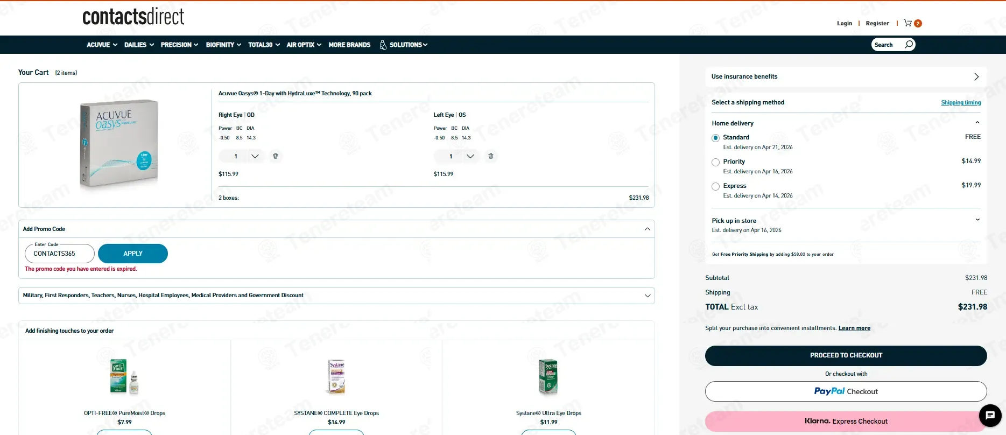Open SYSTANE COMPLETE Eye Drops product image
Screen dimensions: 1006x435
[336, 377]
